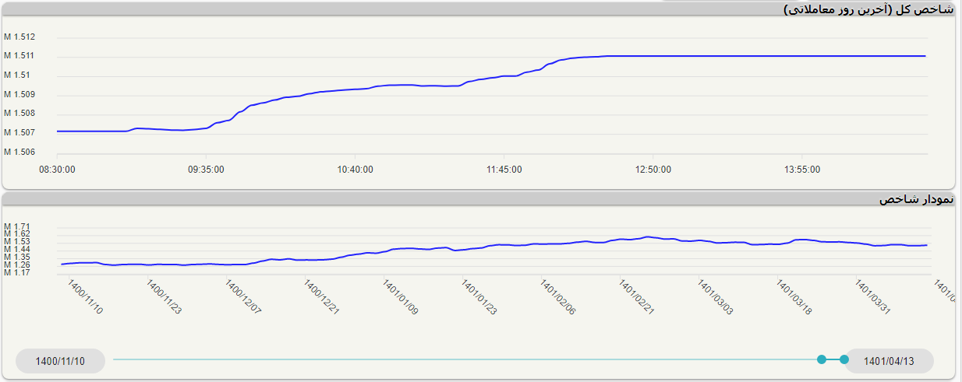Click the 1401/04/13 end date pill button
962x382 pixels.
click(x=889, y=361)
